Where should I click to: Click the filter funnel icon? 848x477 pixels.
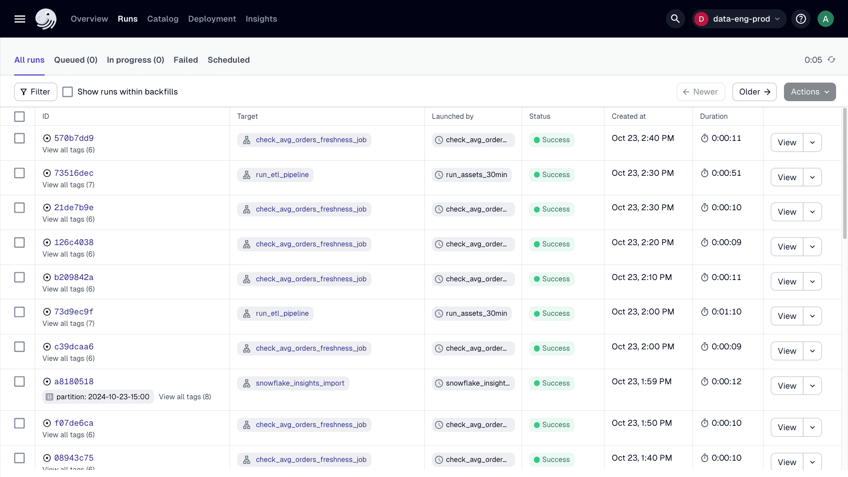pyautogui.click(x=24, y=91)
